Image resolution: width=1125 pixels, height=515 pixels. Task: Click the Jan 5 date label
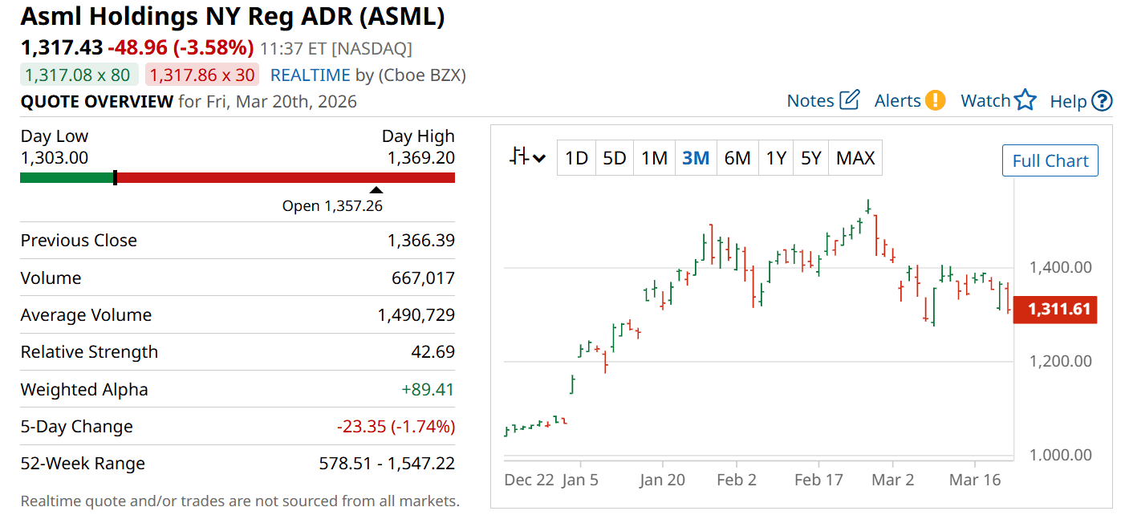point(582,480)
